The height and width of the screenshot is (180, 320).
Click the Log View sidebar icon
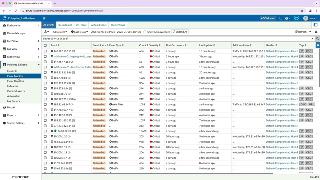point(4,49)
